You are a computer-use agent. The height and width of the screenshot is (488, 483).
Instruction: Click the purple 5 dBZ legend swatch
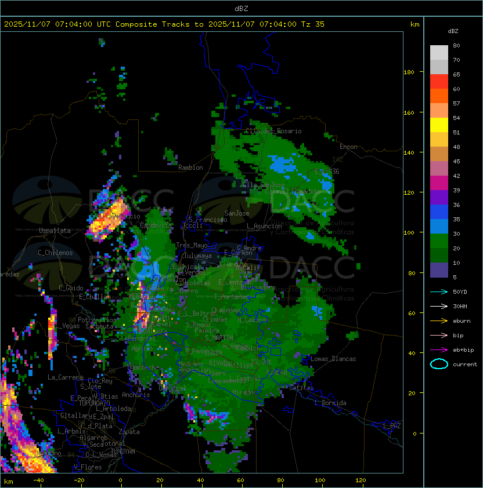439,270
